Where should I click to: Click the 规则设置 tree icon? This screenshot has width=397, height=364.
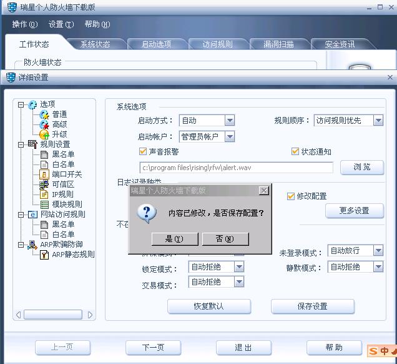(32, 144)
